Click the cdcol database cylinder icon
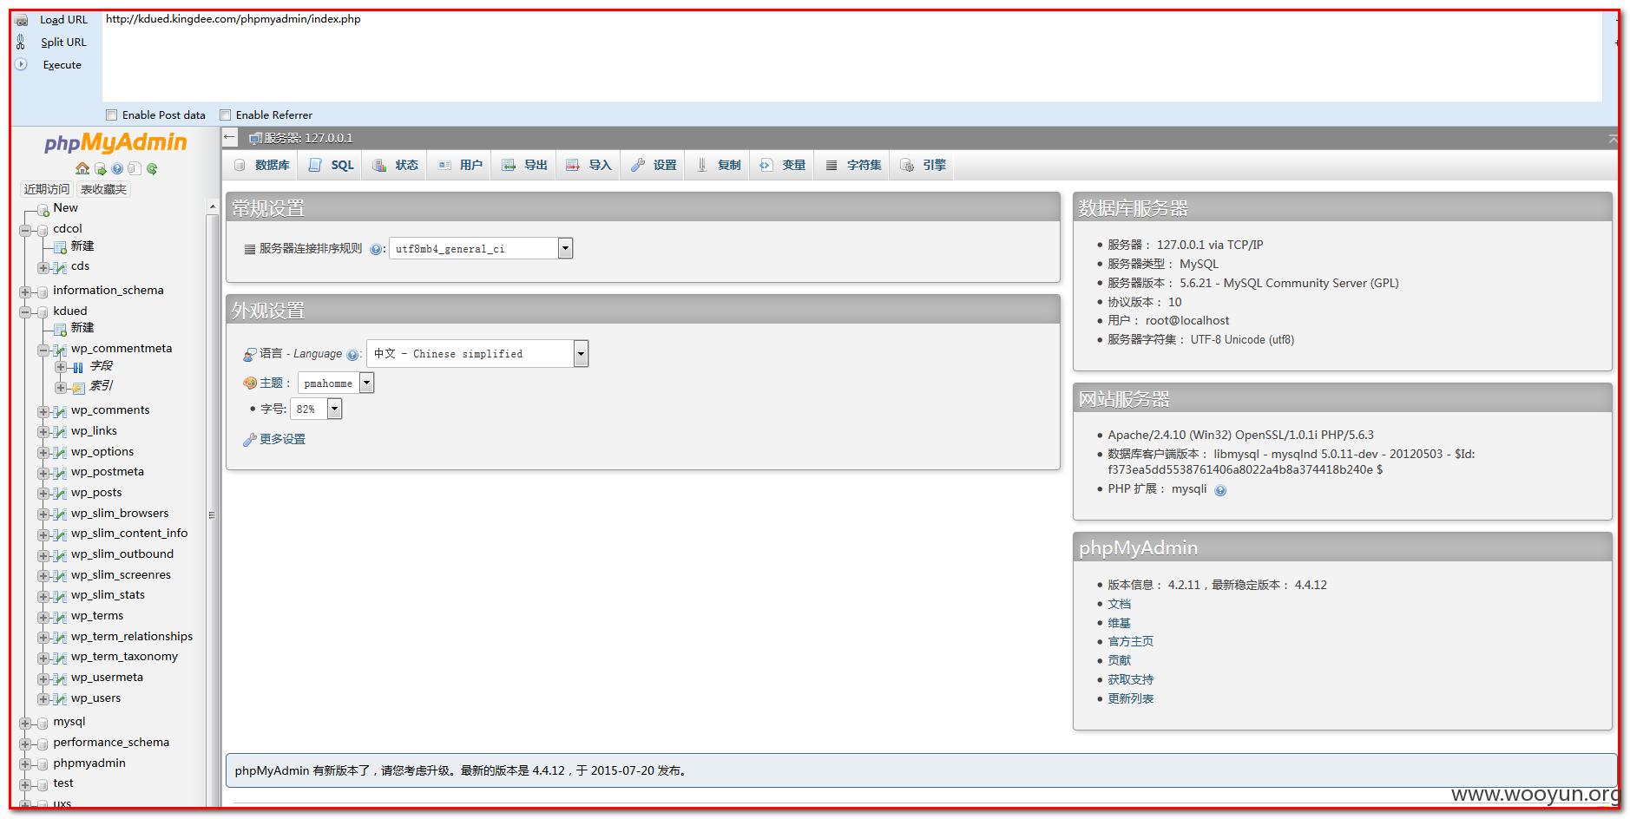This screenshot has width=1630, height=819. (43, 230)
